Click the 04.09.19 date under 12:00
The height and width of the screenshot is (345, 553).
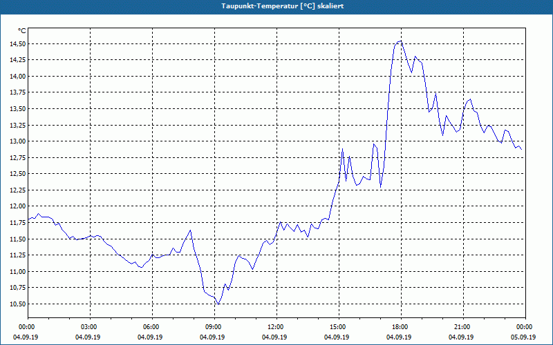tap(274, 337)
